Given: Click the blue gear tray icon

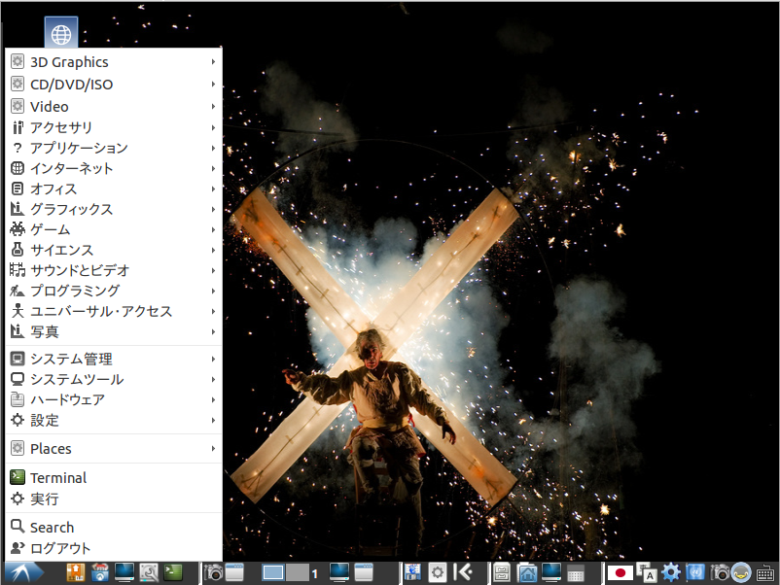Looking at the screenshot, I should tap(670, 573).
